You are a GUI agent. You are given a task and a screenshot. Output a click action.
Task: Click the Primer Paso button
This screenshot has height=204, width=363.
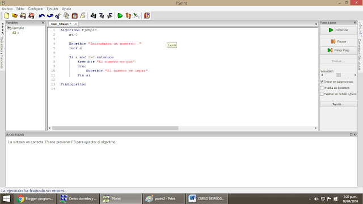click(339, 50)
